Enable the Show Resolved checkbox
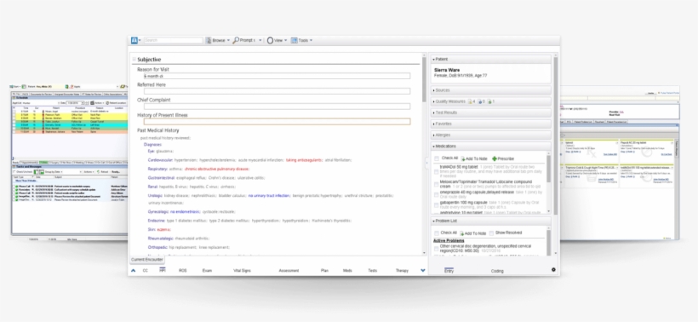The height and width of the screenshot is (322, 698). click(x=491, y=233)
